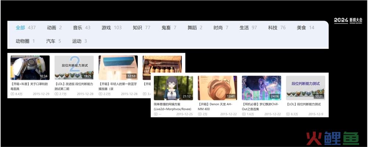Switch to the 运动 3 category
This screenshot has height=147, width=368.
79,41
